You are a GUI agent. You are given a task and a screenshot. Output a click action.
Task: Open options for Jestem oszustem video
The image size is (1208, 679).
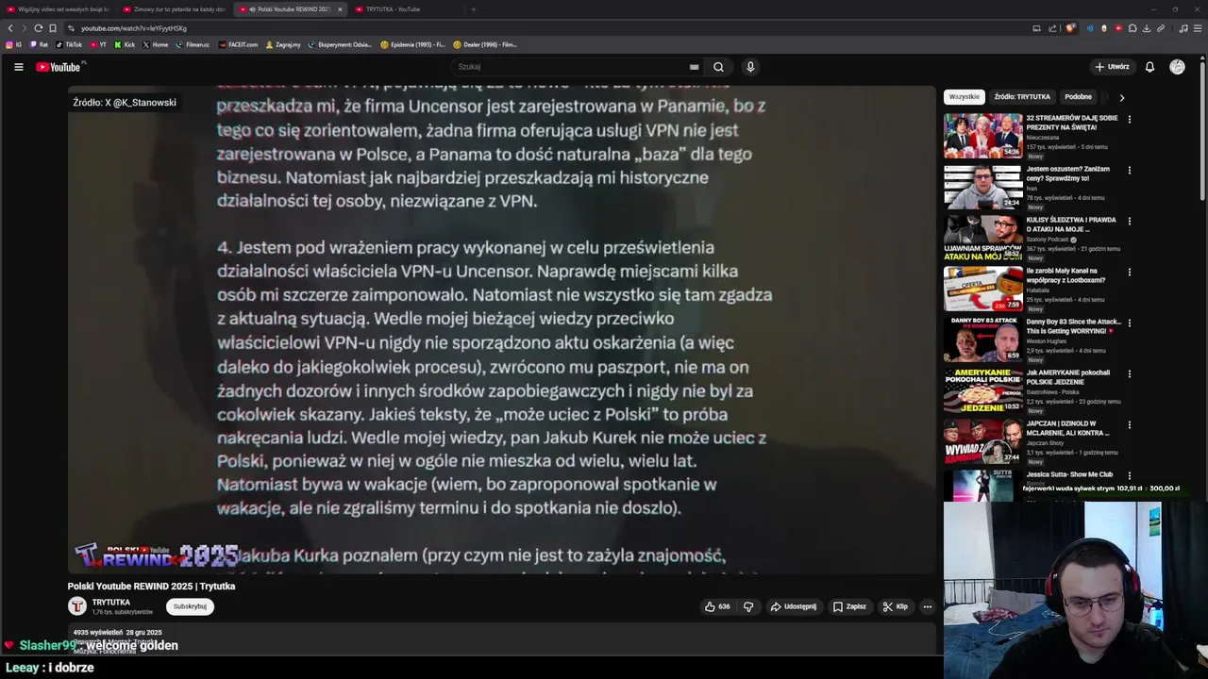pyautogui.click(x=1129, y=171)
